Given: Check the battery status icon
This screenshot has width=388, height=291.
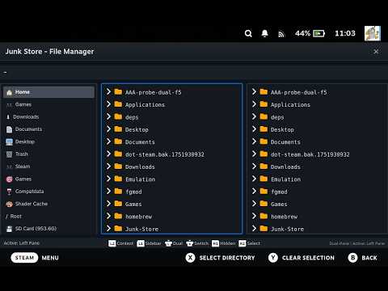Looking at the screenshot, I should coord(318,34).
